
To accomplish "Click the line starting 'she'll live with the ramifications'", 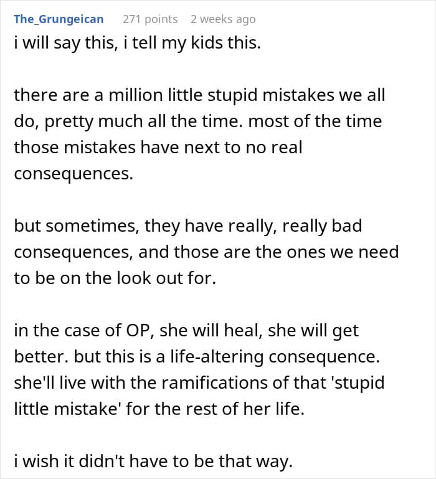I will [x=199, y=383].
